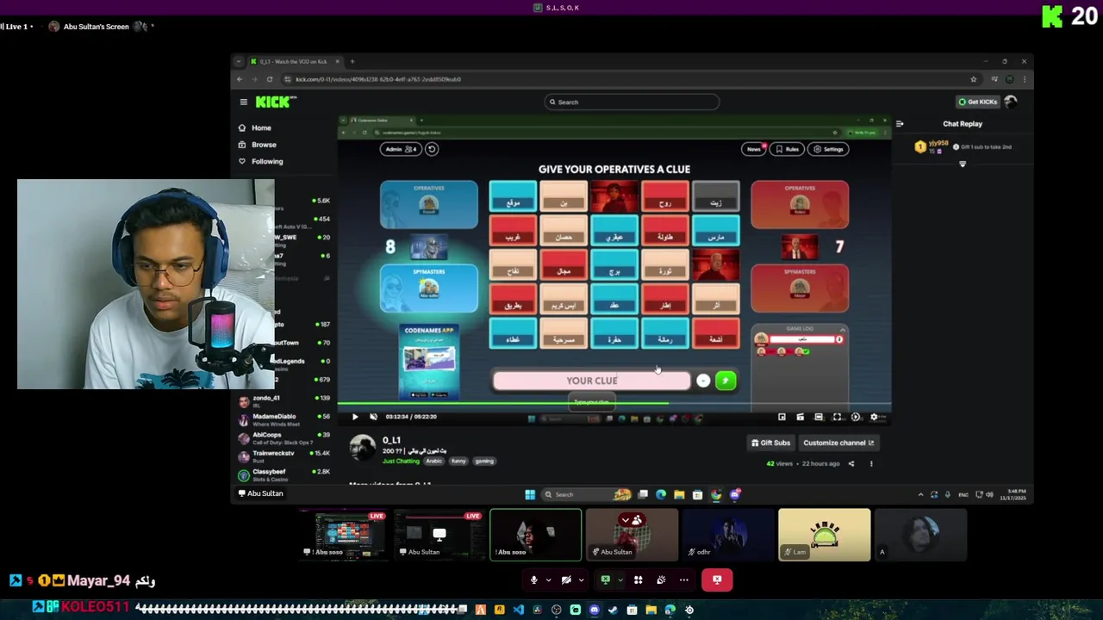Open Discord icon in bottom taskbar
Viewport: 1103px width, 620px height.
(594, 610)
